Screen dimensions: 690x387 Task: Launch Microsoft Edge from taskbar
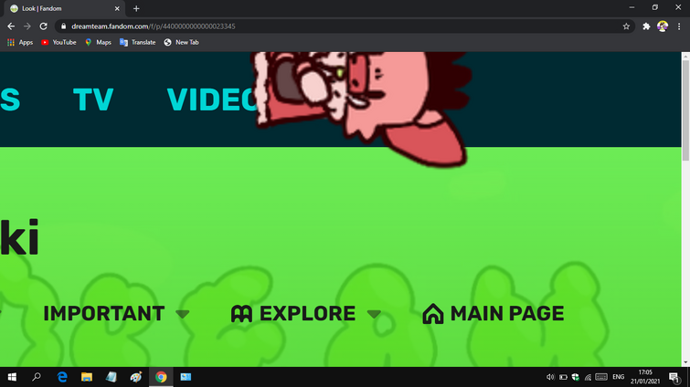[x=62, y=377]
